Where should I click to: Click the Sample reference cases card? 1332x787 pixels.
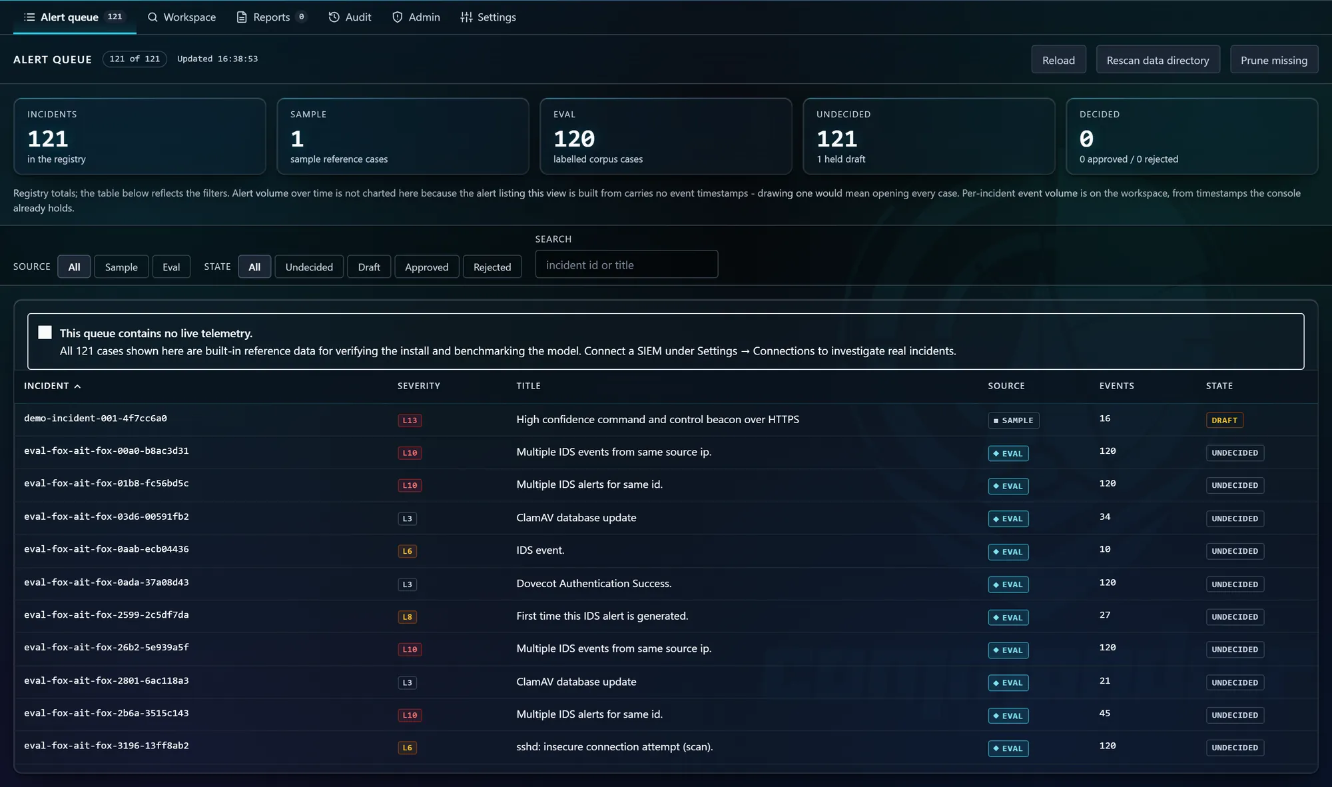click(x=403, y=137)
